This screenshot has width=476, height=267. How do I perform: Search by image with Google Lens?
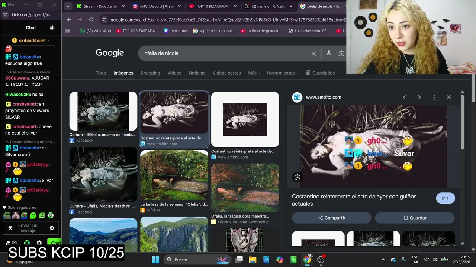(341, 53)
